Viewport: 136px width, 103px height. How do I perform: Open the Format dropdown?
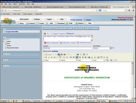(72, 60)
